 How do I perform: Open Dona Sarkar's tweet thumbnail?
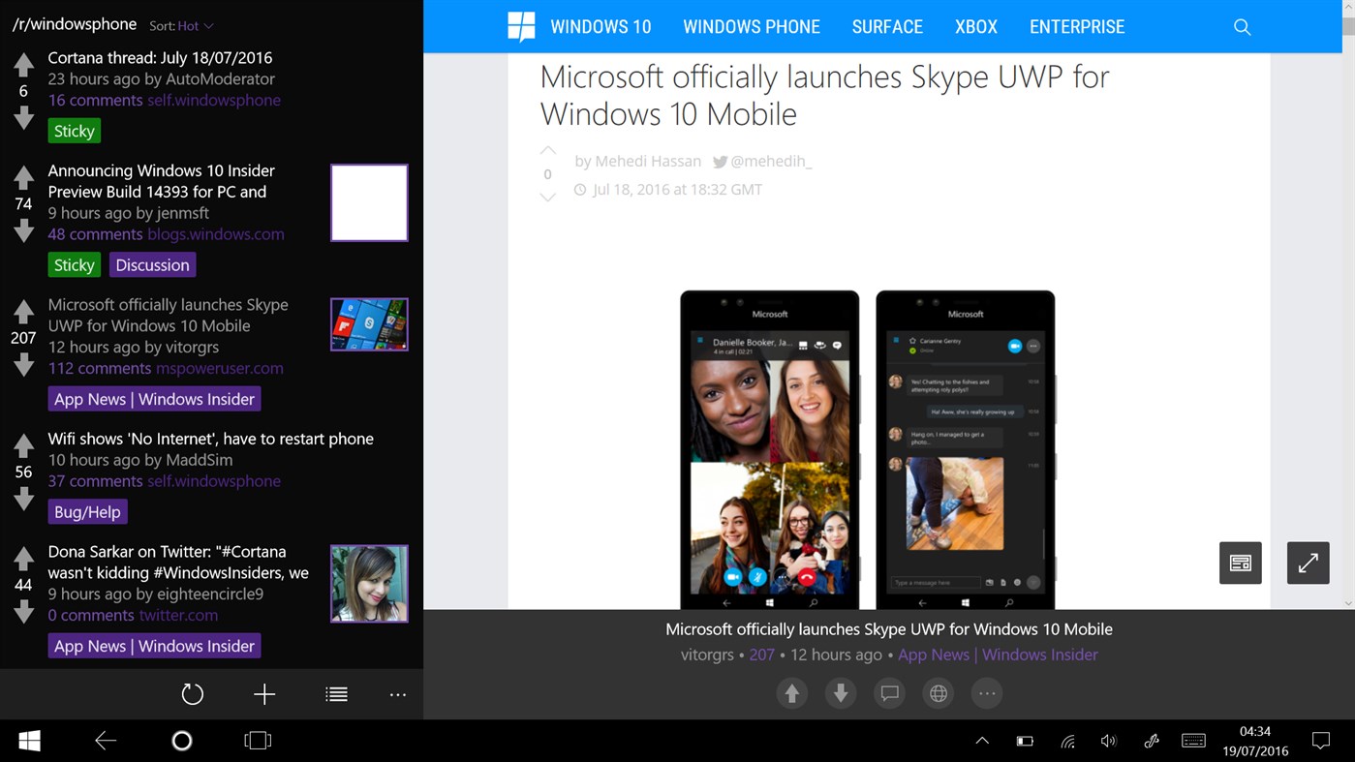tap(368, 583)
